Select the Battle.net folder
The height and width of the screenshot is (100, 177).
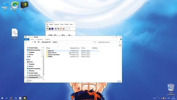72,51
